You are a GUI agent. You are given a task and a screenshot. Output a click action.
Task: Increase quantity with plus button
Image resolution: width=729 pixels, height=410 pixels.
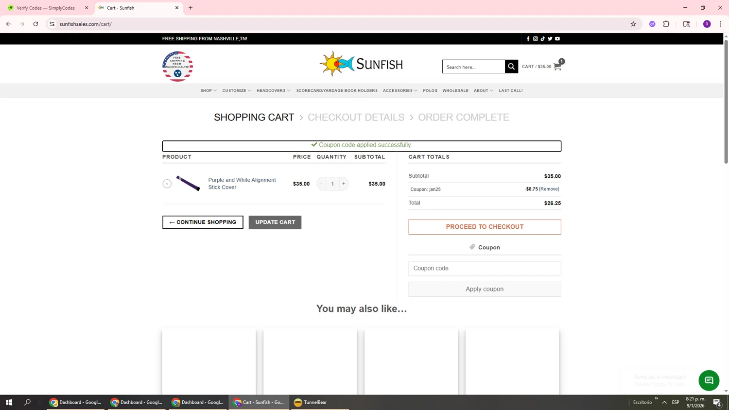(344, 184)
